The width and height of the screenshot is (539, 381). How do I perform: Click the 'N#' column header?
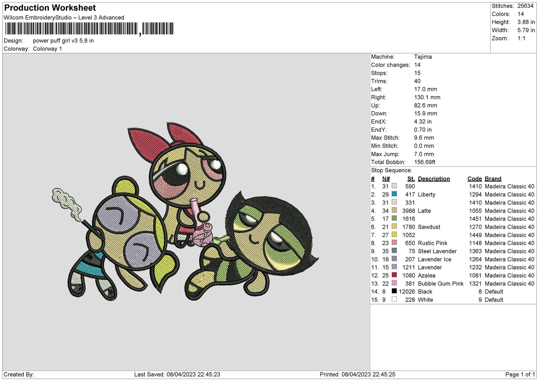(x=386, y=179)
